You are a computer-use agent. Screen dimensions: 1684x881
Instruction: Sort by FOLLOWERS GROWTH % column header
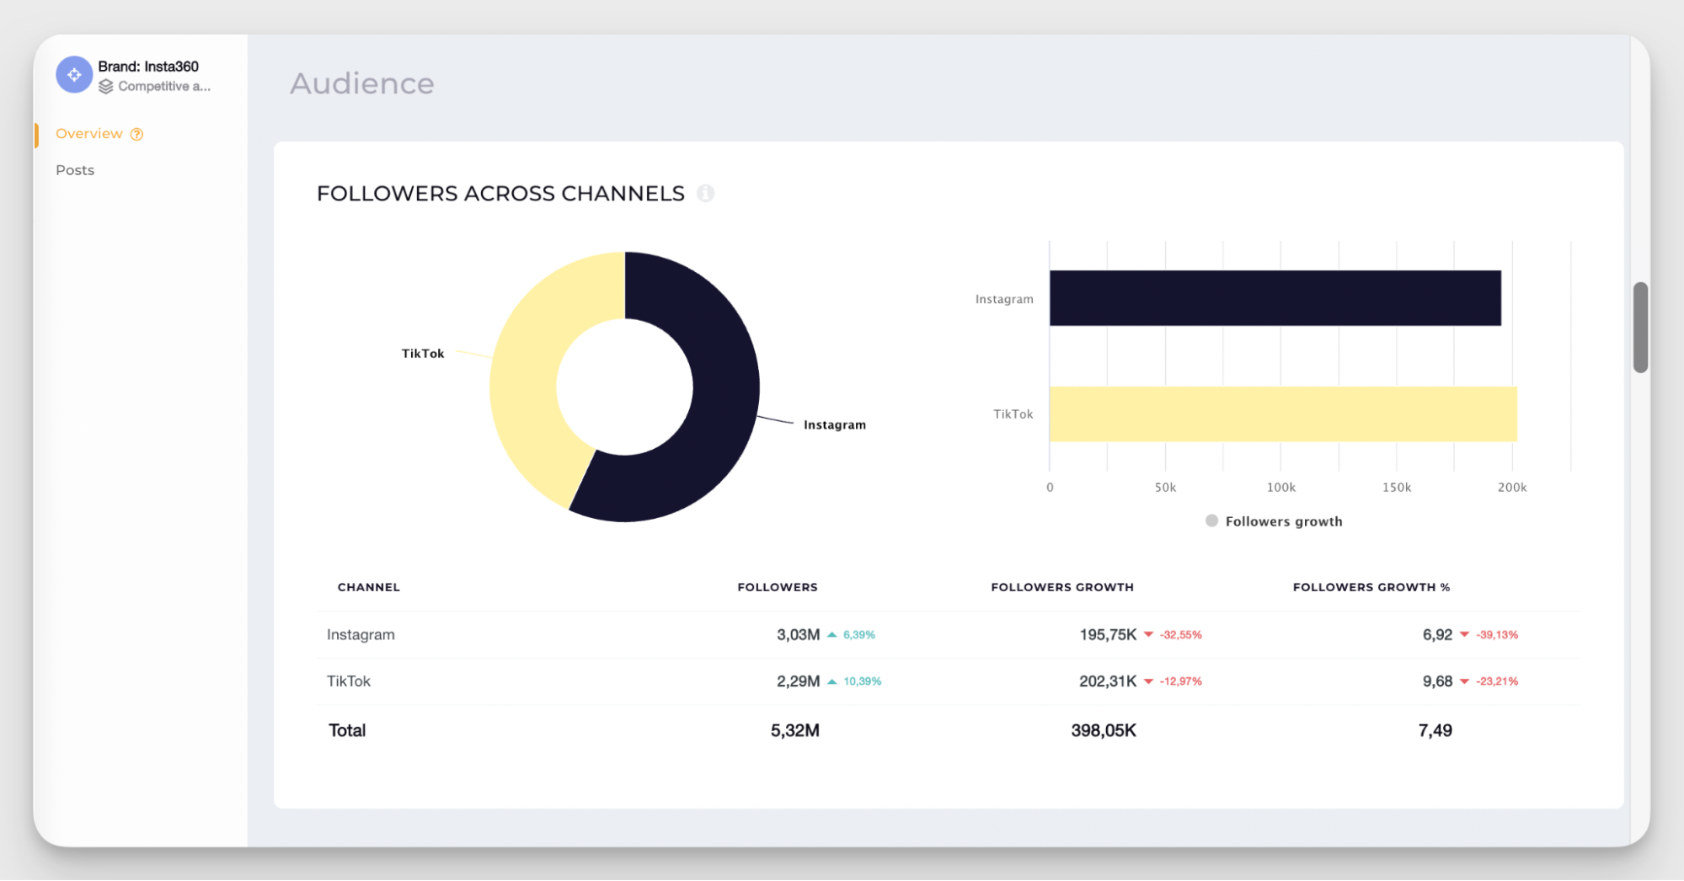pos(1371,587)
